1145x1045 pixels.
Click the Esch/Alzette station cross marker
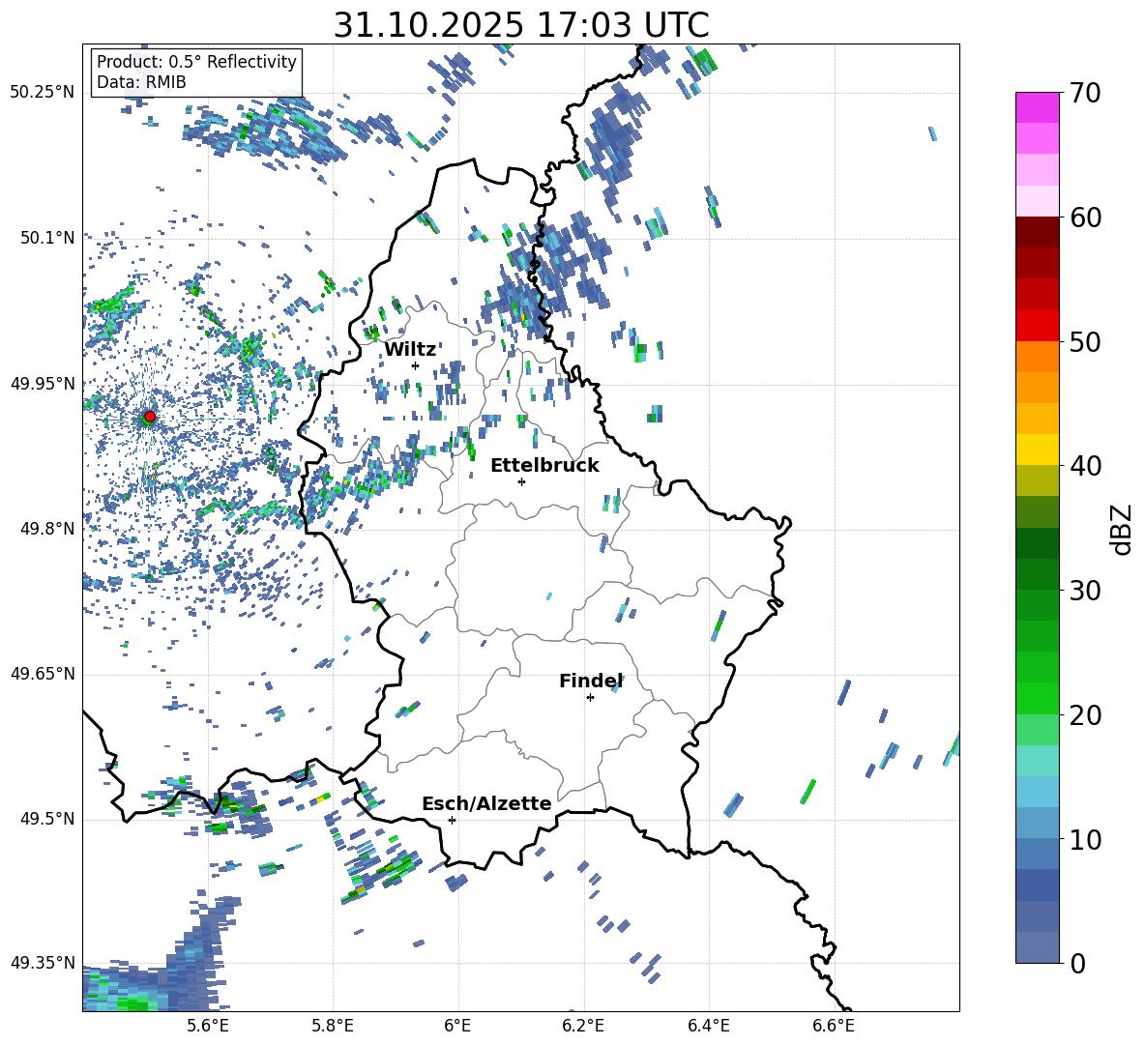coord(452,820)
